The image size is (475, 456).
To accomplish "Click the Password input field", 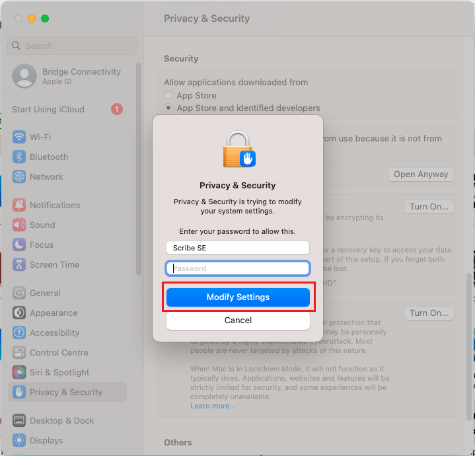I will 238,268.
